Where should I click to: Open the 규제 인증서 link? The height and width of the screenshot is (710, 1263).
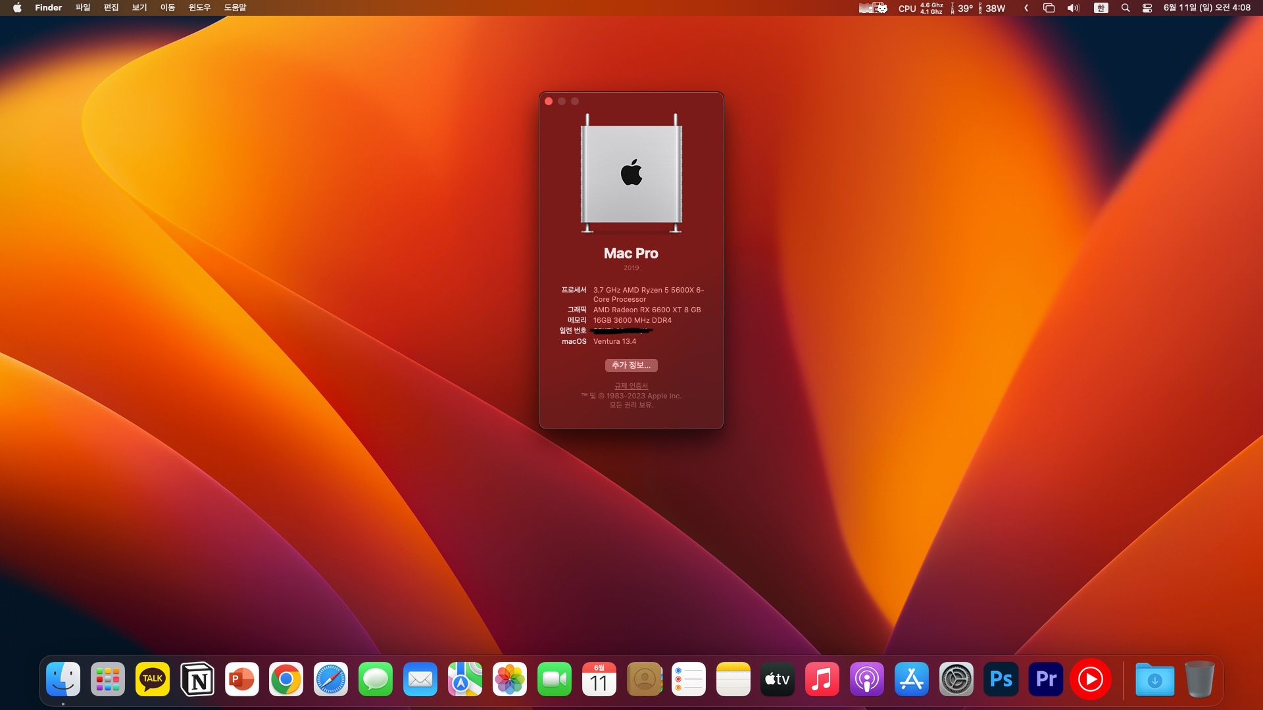tap(631, 386)
